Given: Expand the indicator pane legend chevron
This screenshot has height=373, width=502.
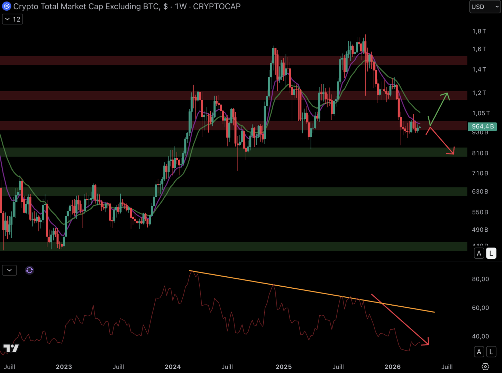Looking at the screenshot, I should (9, 270).
